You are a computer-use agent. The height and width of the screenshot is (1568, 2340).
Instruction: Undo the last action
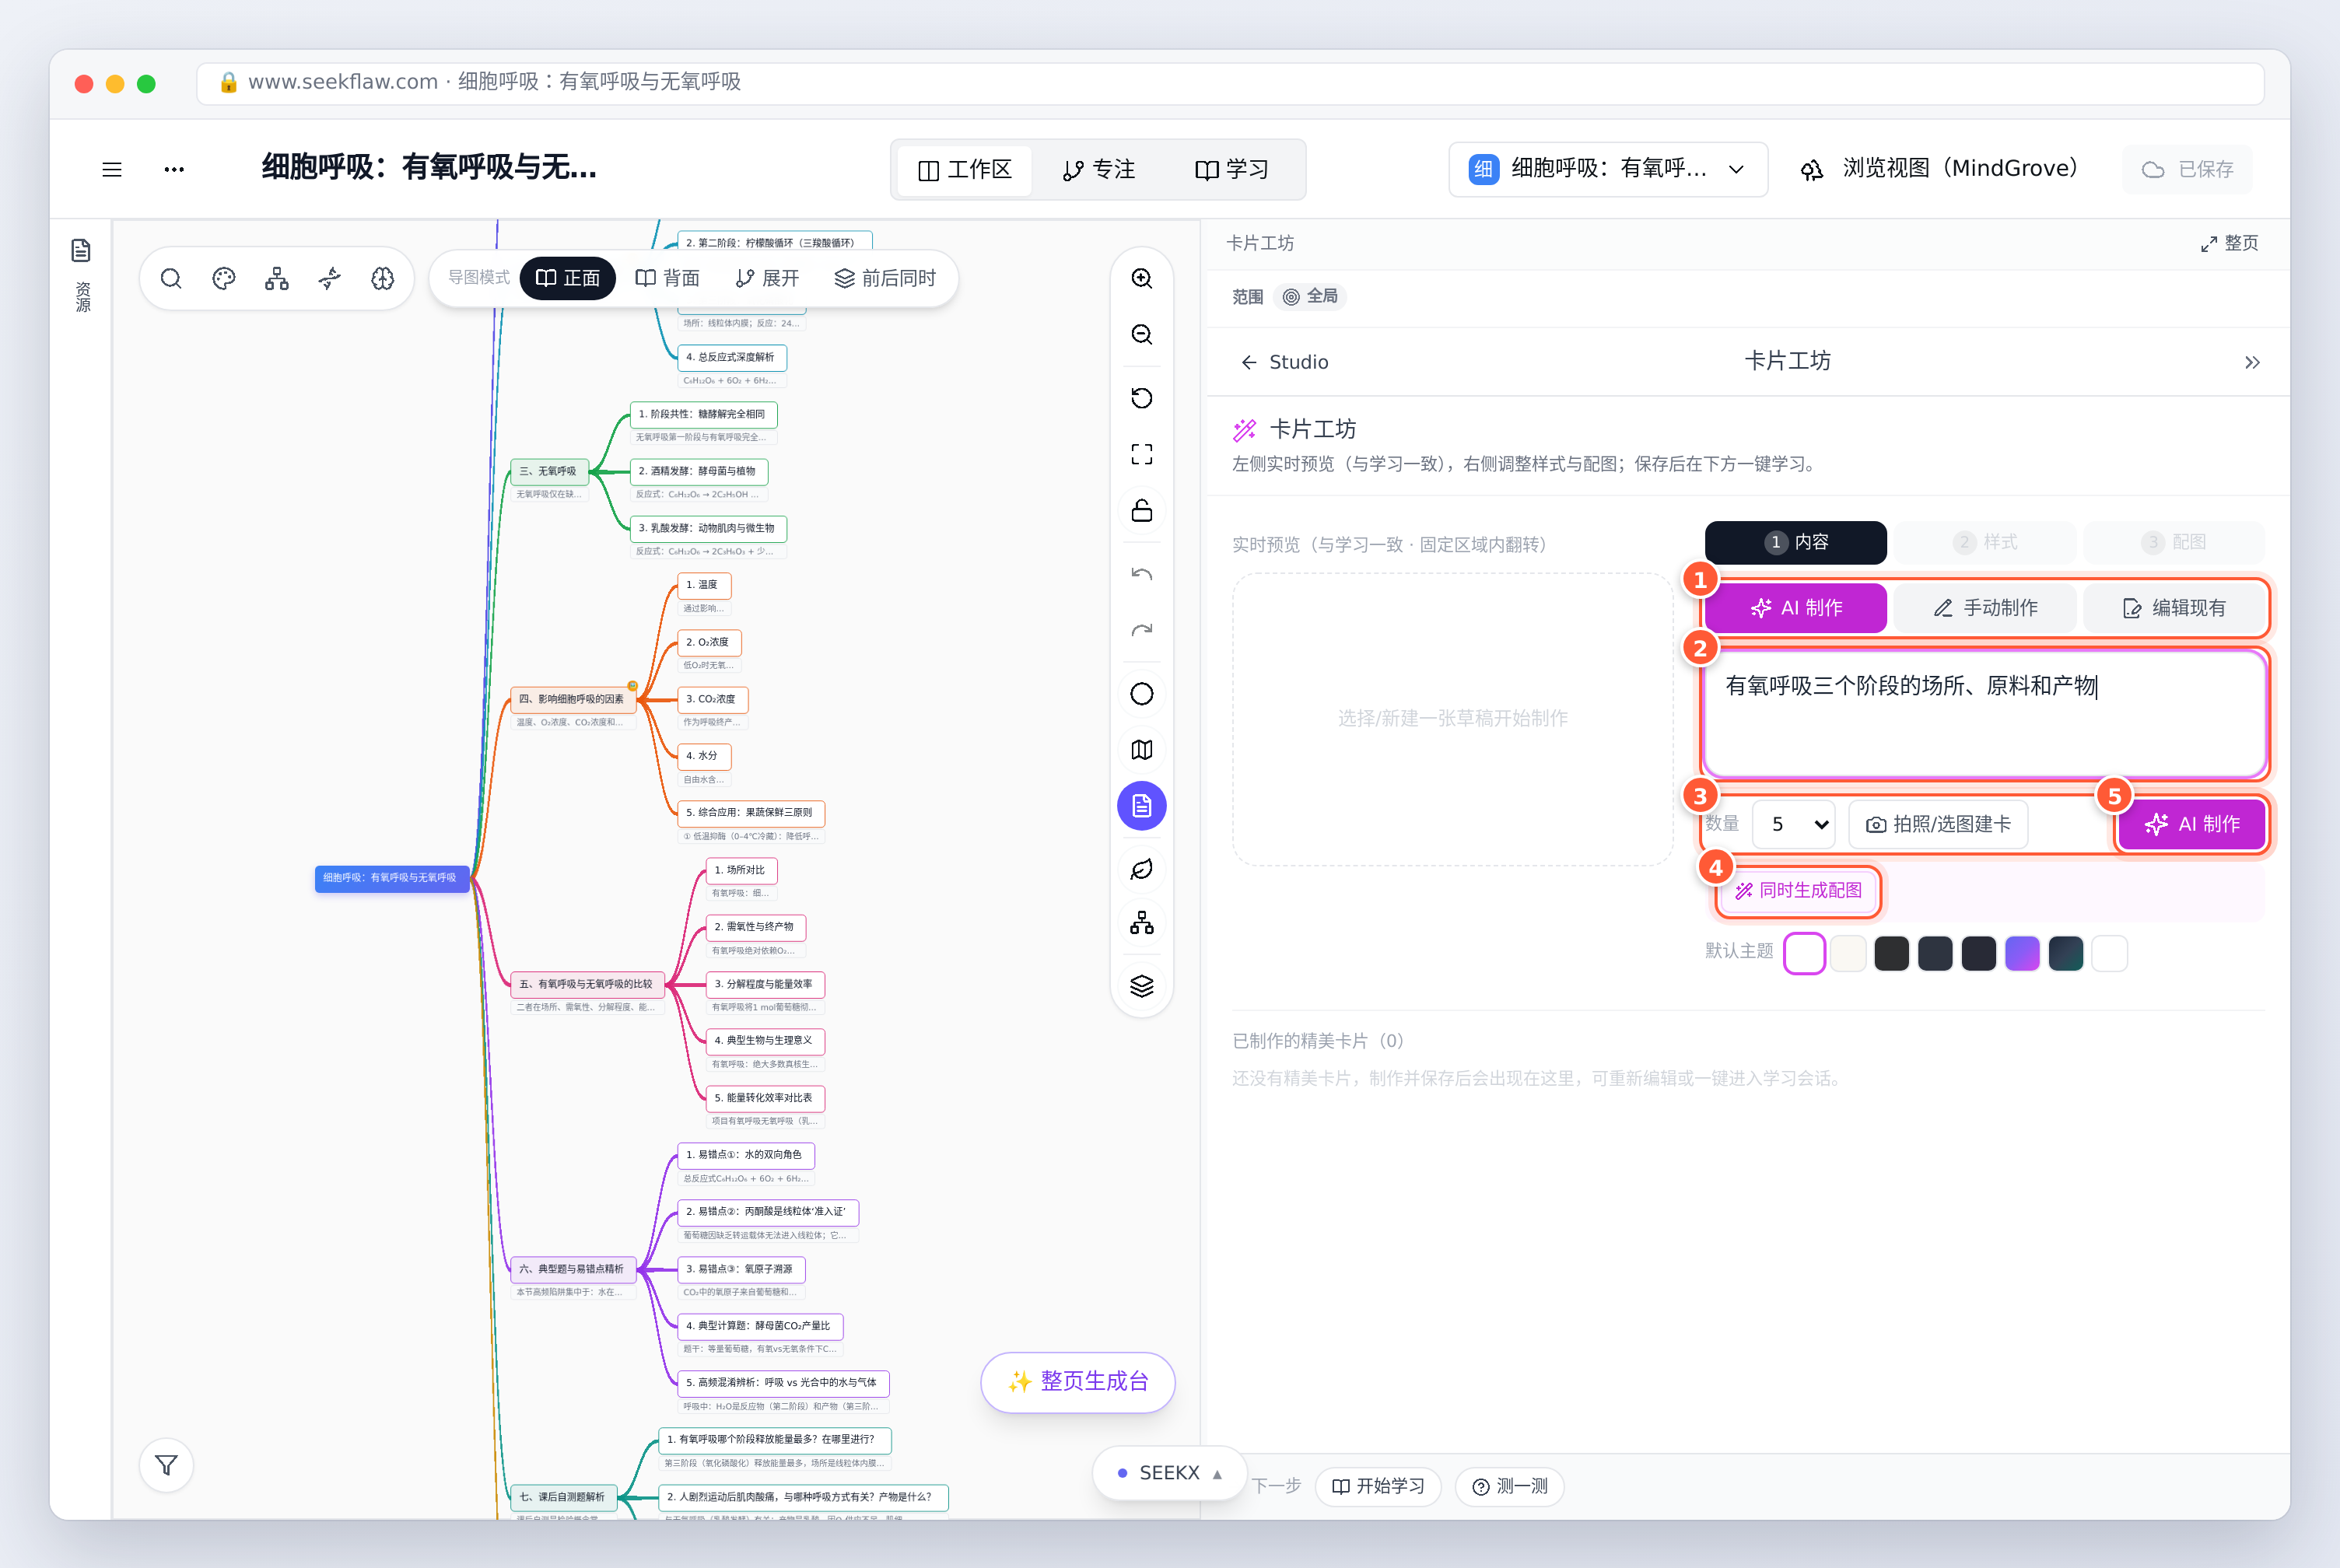tap(1142, 574)
